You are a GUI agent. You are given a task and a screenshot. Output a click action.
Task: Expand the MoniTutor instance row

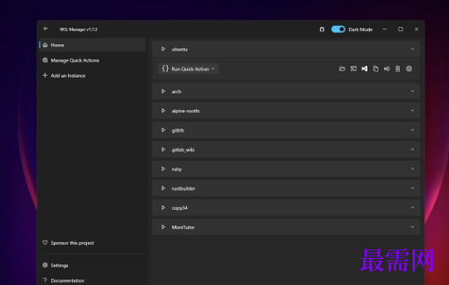pos(413,227)
